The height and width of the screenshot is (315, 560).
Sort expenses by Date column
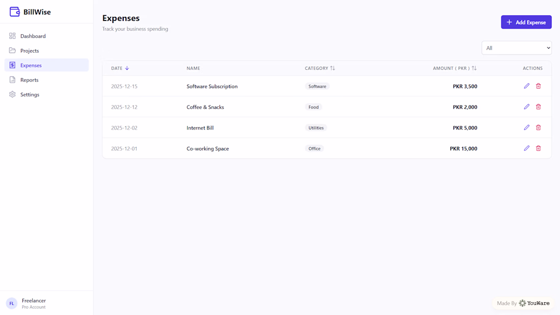pyautogui.click(x=120, y=68)
